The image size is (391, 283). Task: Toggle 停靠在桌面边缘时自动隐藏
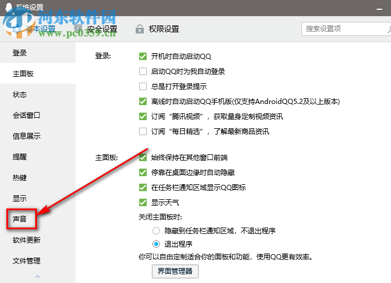(x=143, y=172)
